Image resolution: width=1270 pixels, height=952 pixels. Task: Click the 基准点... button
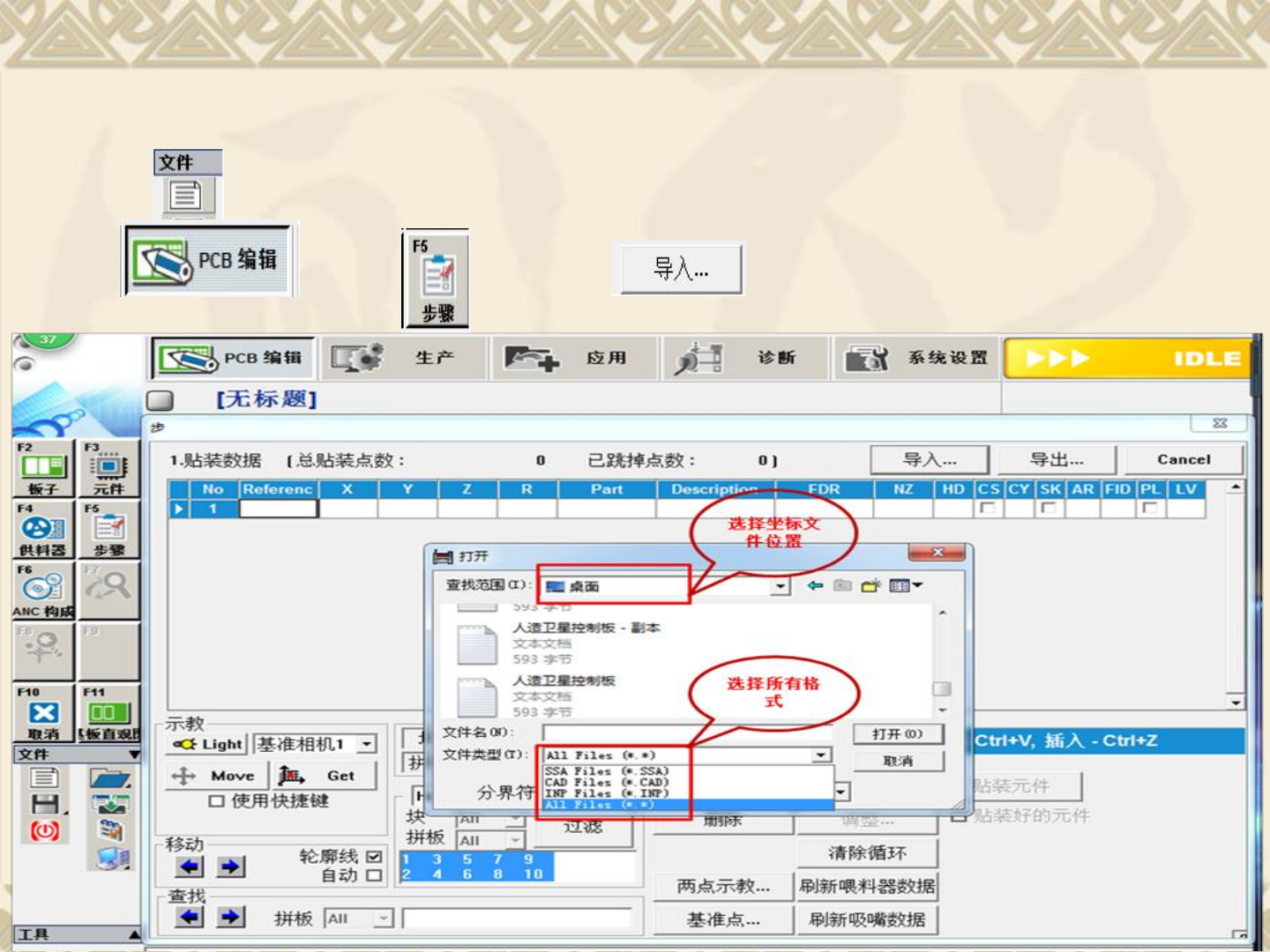[x=723, y=920]
